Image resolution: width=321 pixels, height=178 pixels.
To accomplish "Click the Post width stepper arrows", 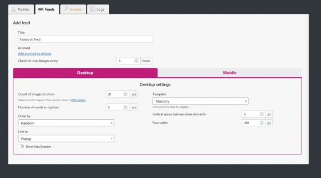I will [262, 123].
